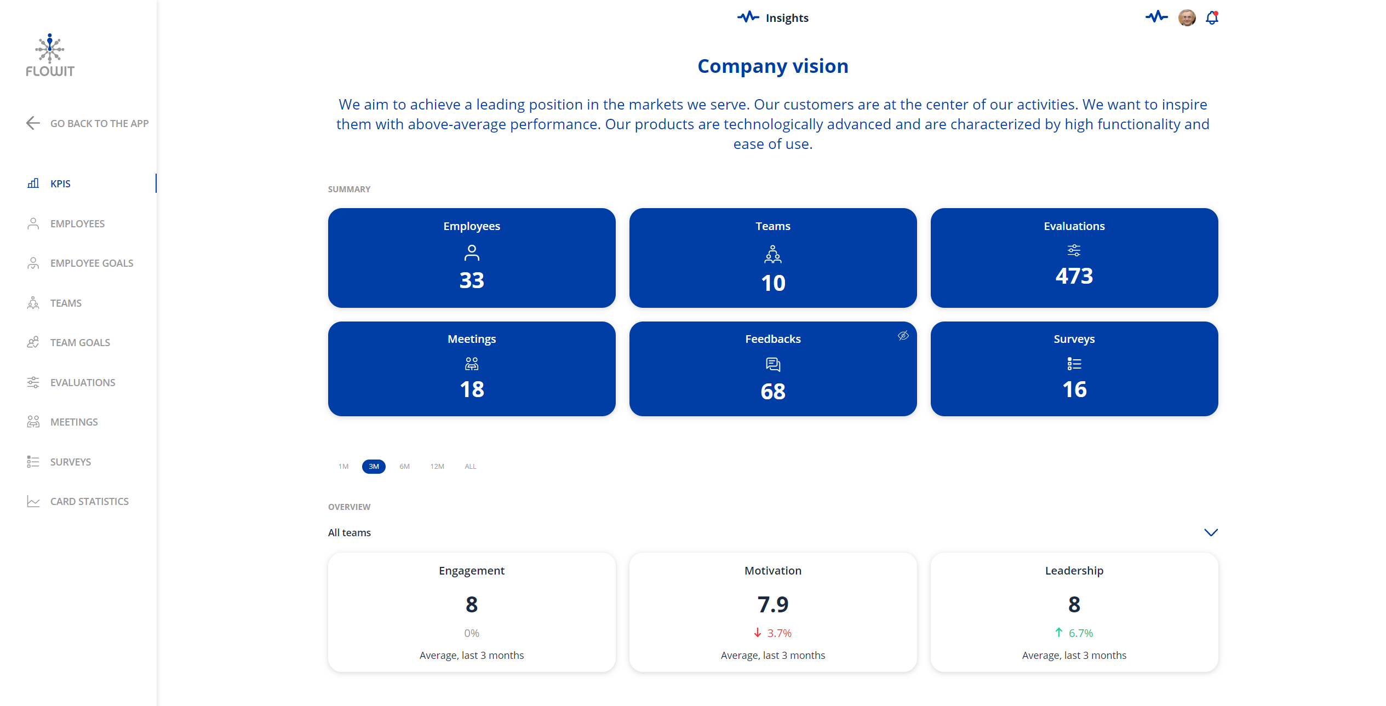
Task: Select the 3M highlighted period pill
Action: (x=374, y=466)
